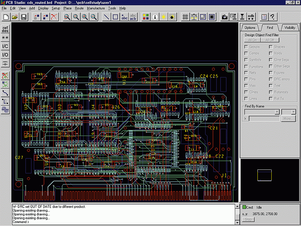Switch to the Visibility tab

click(x=289, y=27)
